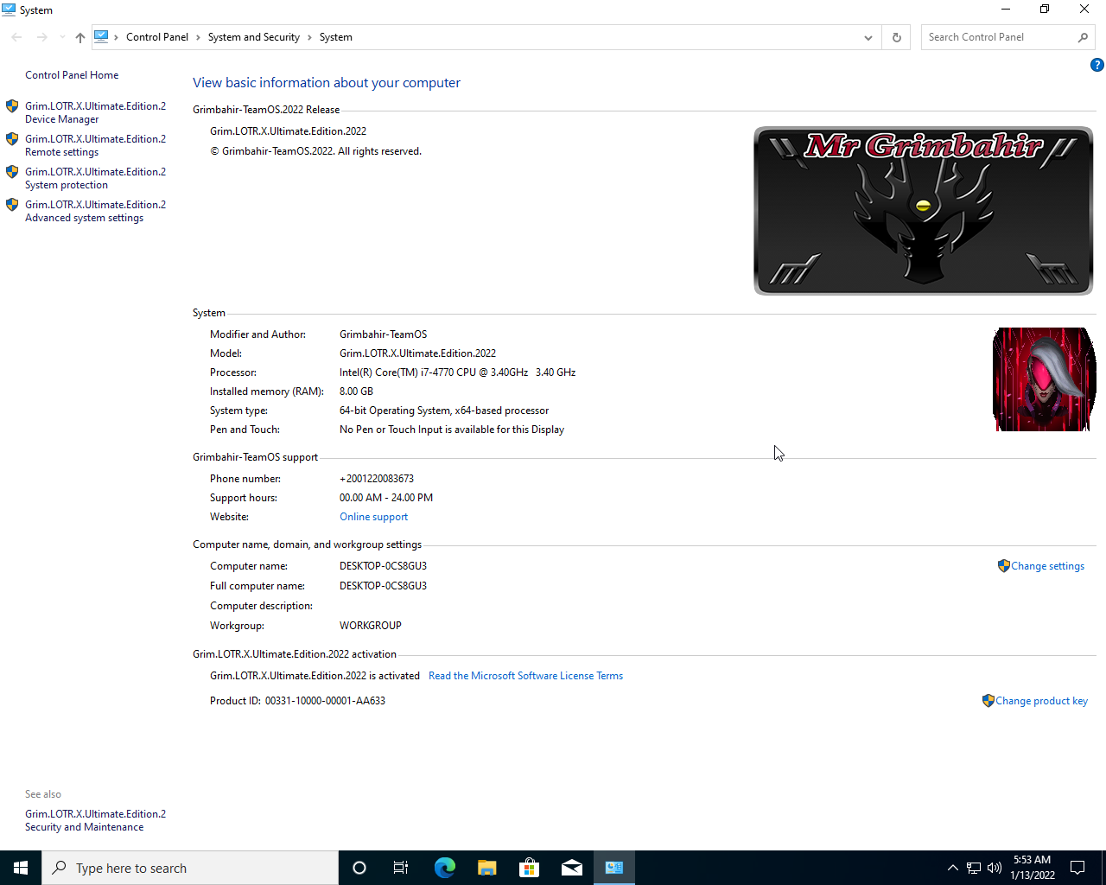Click the Online support website link

coord(373,517)
